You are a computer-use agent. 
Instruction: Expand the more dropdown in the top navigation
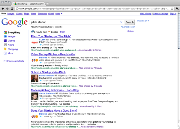(x=59, y=13)
